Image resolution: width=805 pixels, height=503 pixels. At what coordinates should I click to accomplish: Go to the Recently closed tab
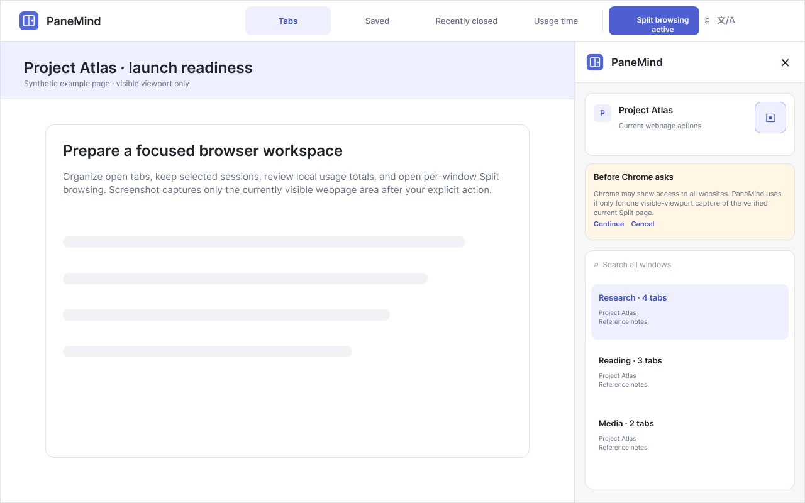pos(467,21)
